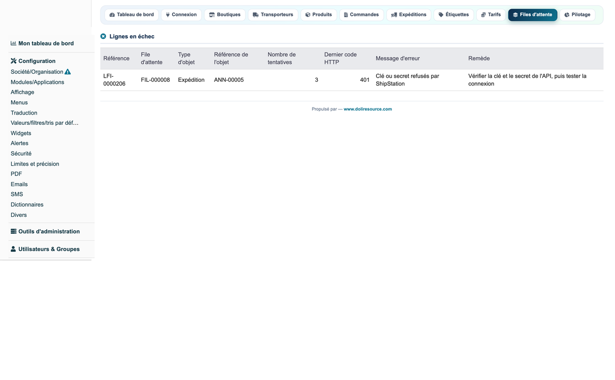This screenshot has height=380, width=615.
Task: Click the user icon beside Utilisateurs & Groupes
Action: (14, 249)
